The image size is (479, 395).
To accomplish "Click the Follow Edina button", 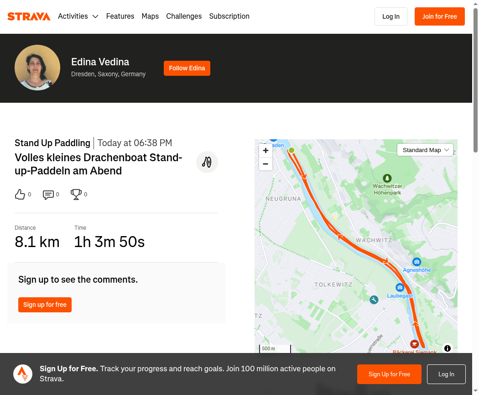I will 187,68.
